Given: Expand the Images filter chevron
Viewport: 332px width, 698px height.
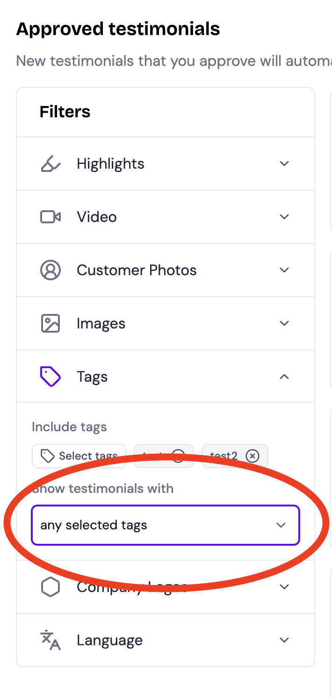Looking at the screenshot, I should (x=284, y=323).
